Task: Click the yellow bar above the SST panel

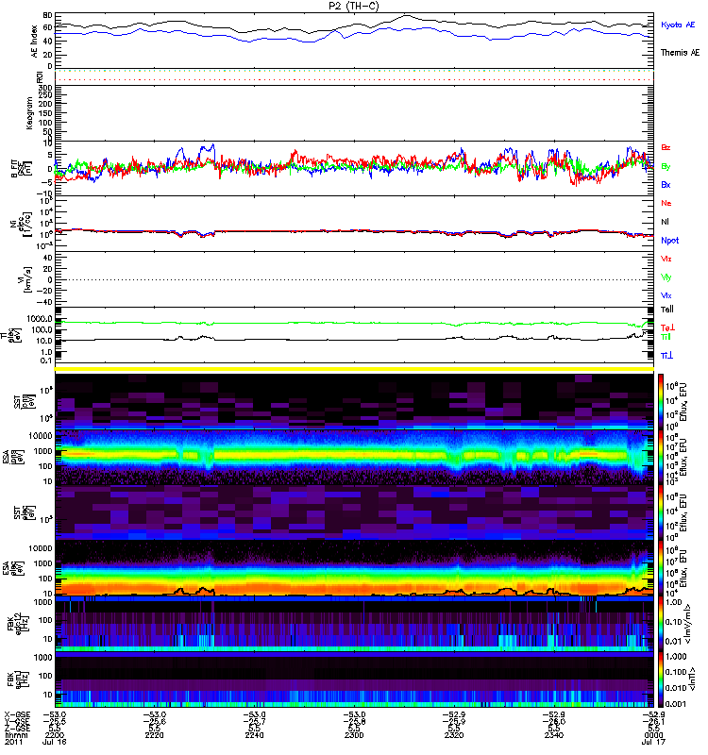Action: (355, 369)
